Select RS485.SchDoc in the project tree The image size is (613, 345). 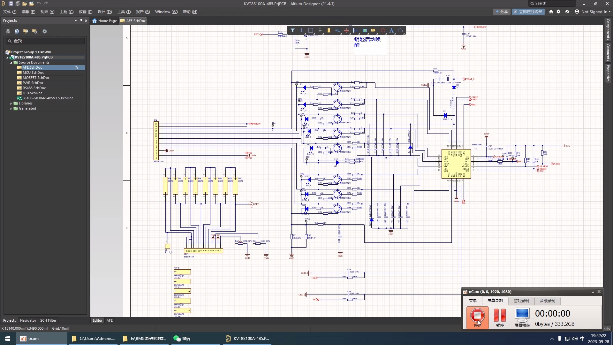(34, 88)
